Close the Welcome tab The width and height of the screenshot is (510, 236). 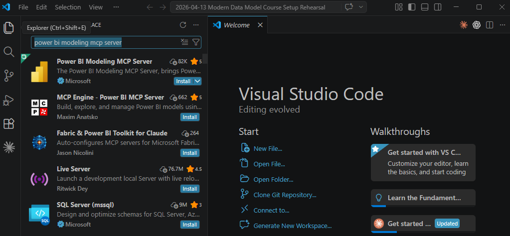pyautogui.click(x=260, y=25)
